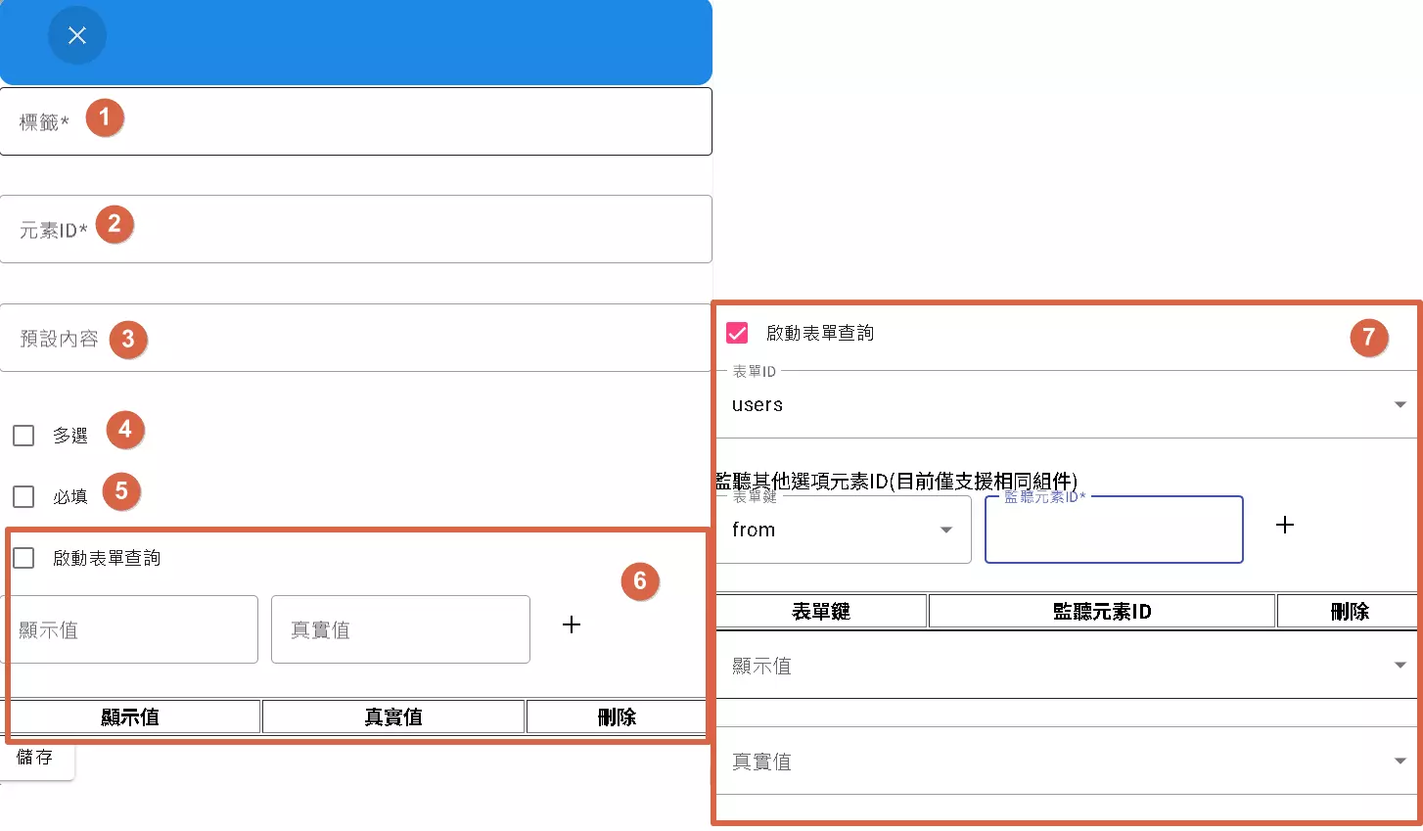This screenshot has height=831, width=1423.
Task: Click the plus icon beside 監聽元素ID field
Action: click(x=1285, y=526)
